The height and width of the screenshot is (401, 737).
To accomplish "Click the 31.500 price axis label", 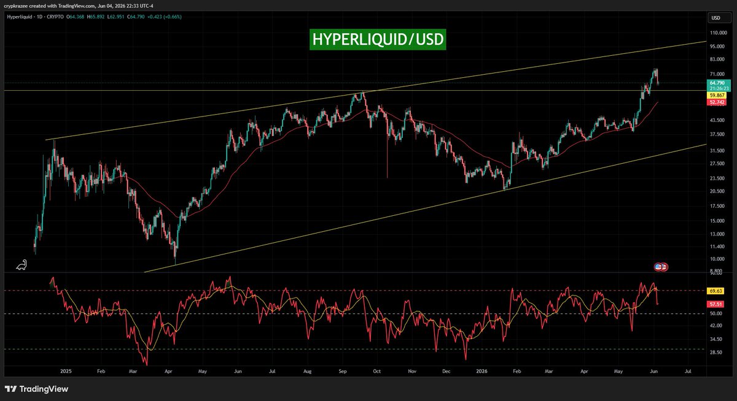I will (717, 150).
